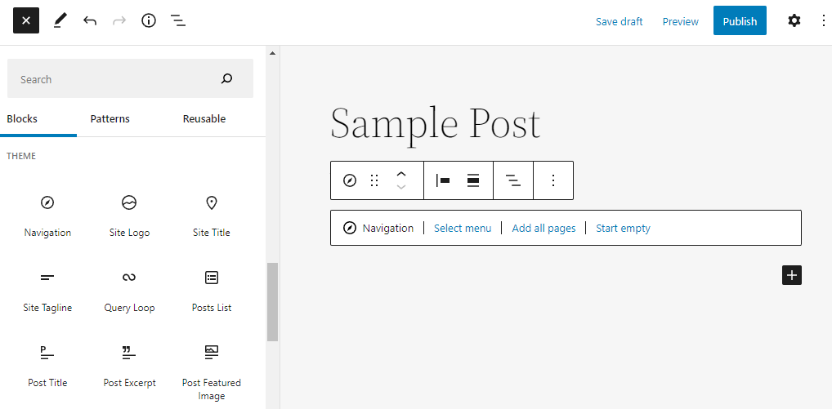Click the block search field

pos(114,79)
